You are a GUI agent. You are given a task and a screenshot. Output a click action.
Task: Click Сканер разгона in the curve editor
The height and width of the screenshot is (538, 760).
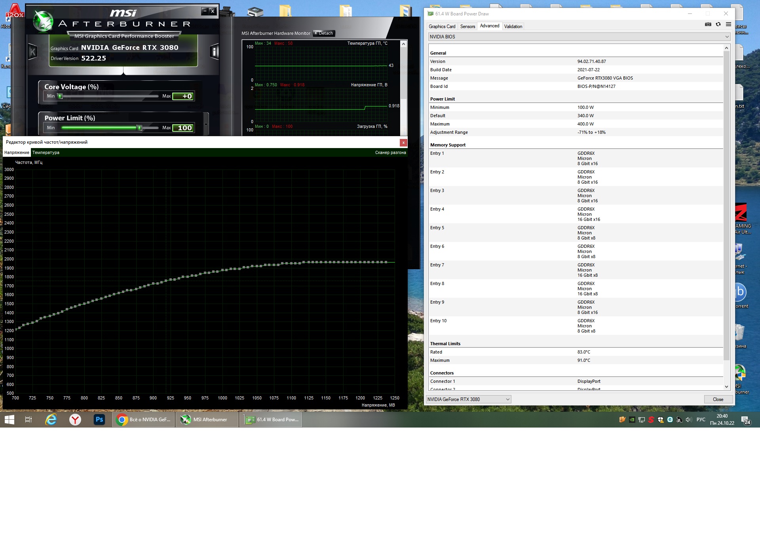point(390,152)
